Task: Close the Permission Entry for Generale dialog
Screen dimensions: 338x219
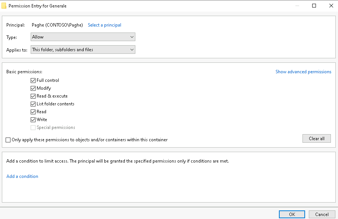Action: click(331, 6)
